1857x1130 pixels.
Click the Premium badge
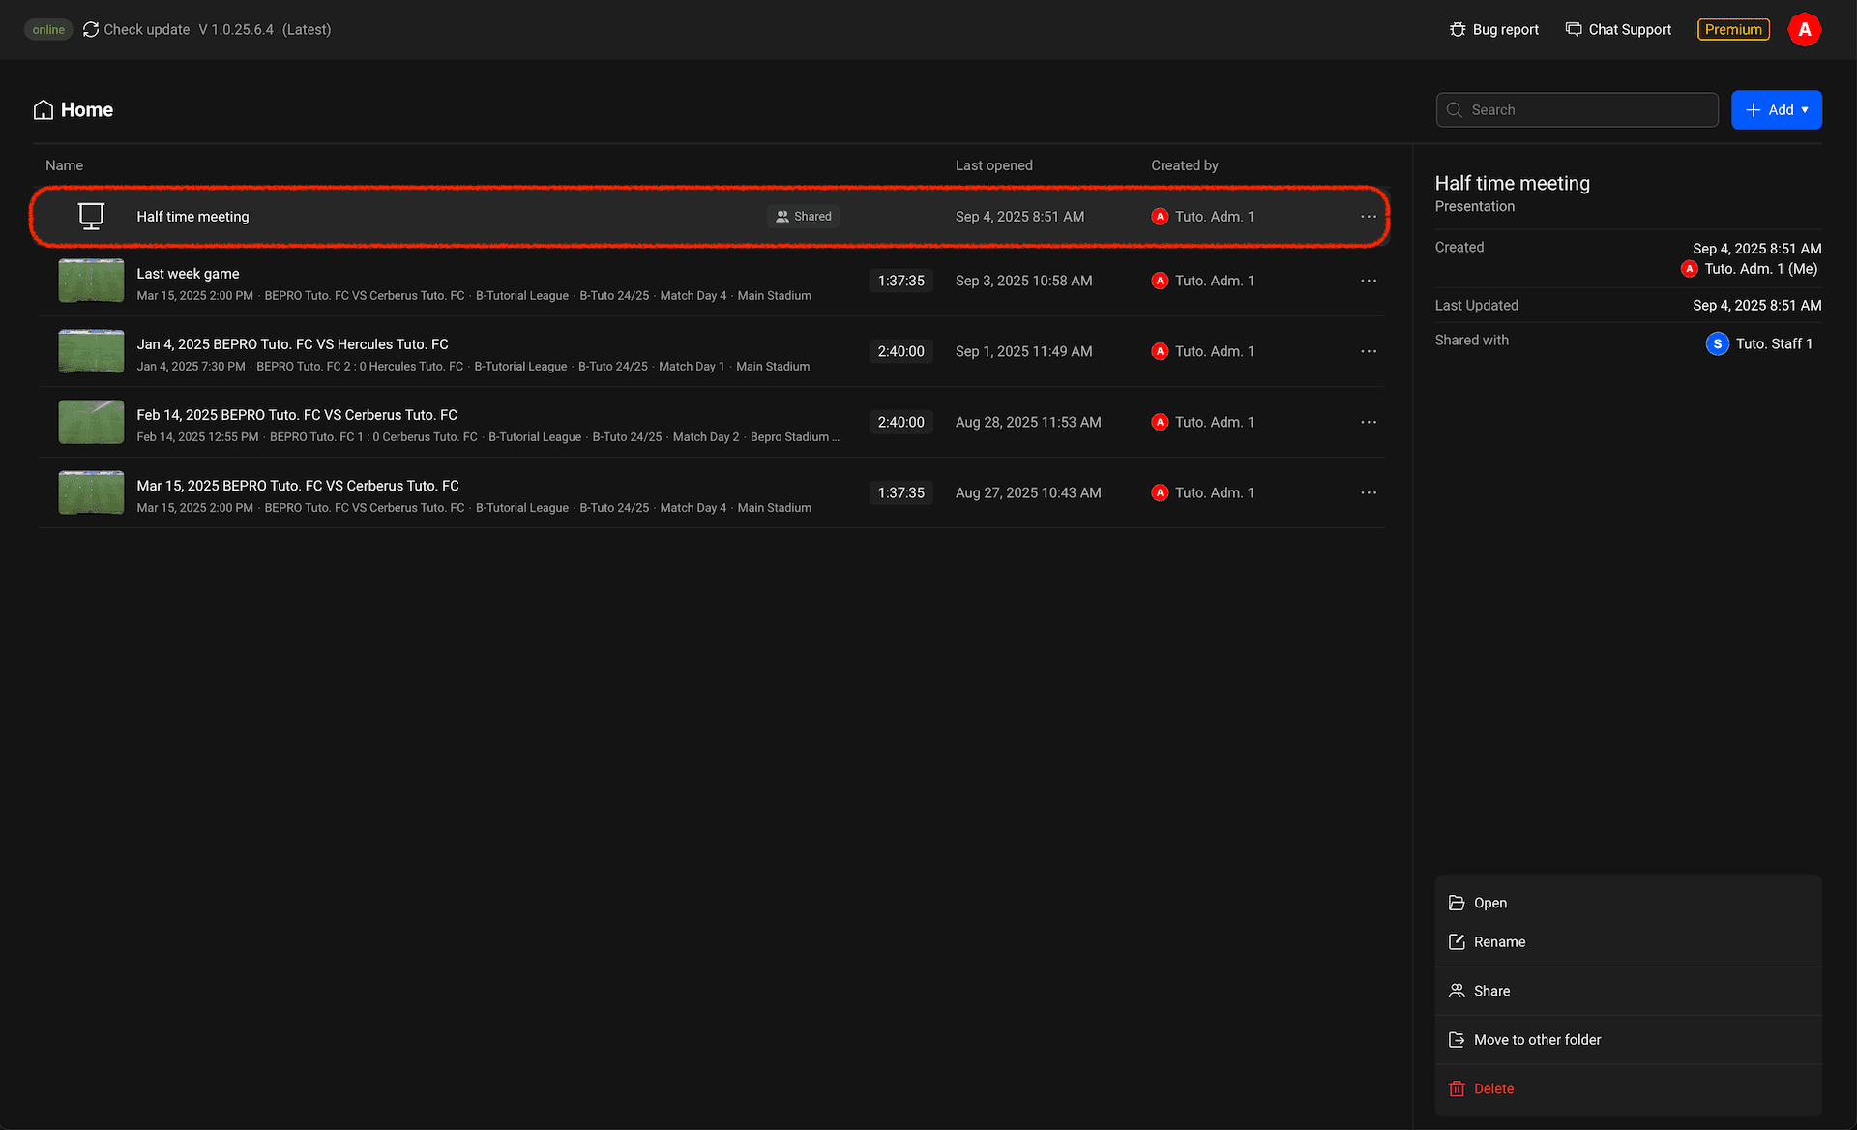(1732, 30)
